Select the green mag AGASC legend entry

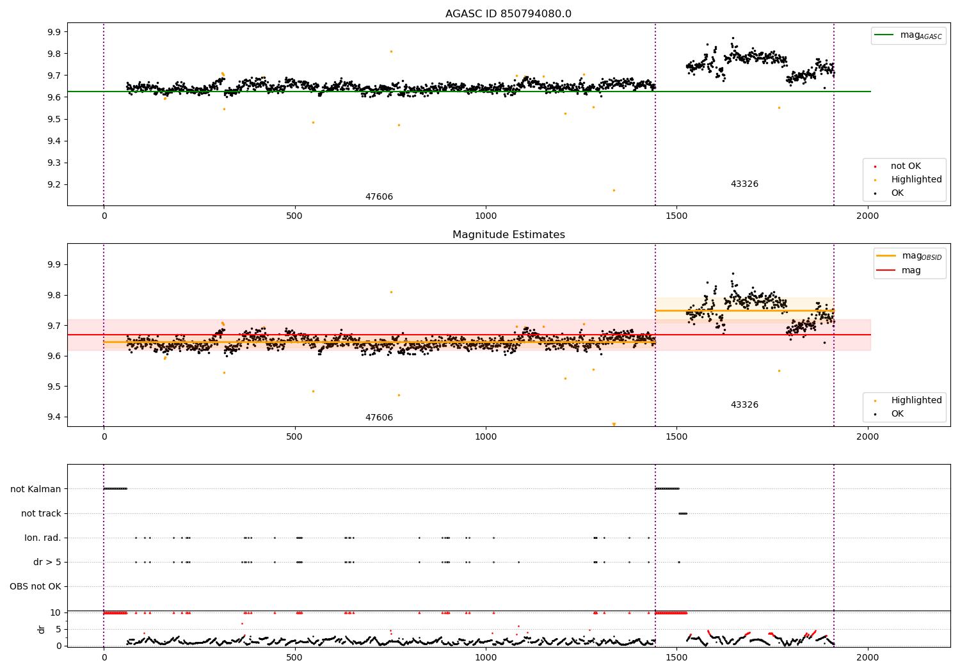point(908,35)
